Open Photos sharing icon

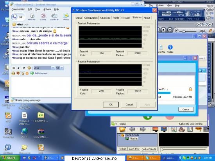tap(66, 17)
